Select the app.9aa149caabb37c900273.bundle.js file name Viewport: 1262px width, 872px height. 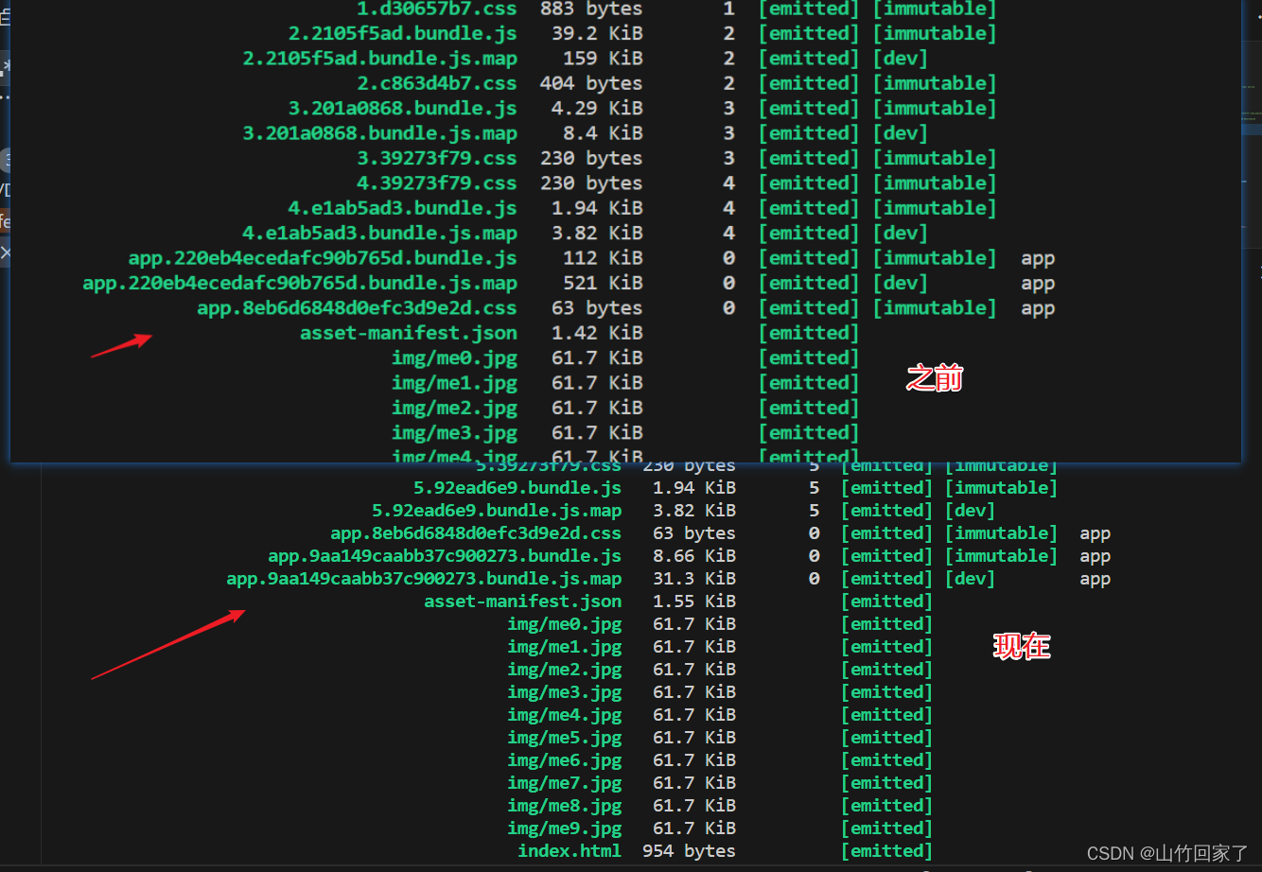click(445, 556)
